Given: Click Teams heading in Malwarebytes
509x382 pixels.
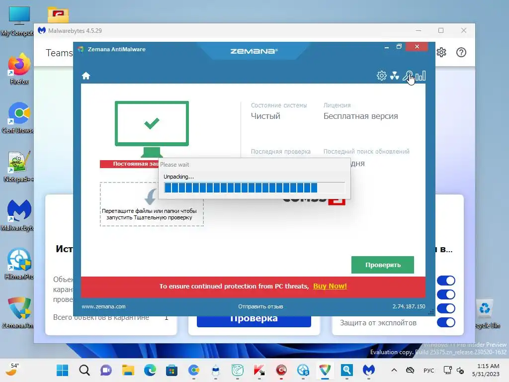Looking at the screenshot, I should pos(59,53).
